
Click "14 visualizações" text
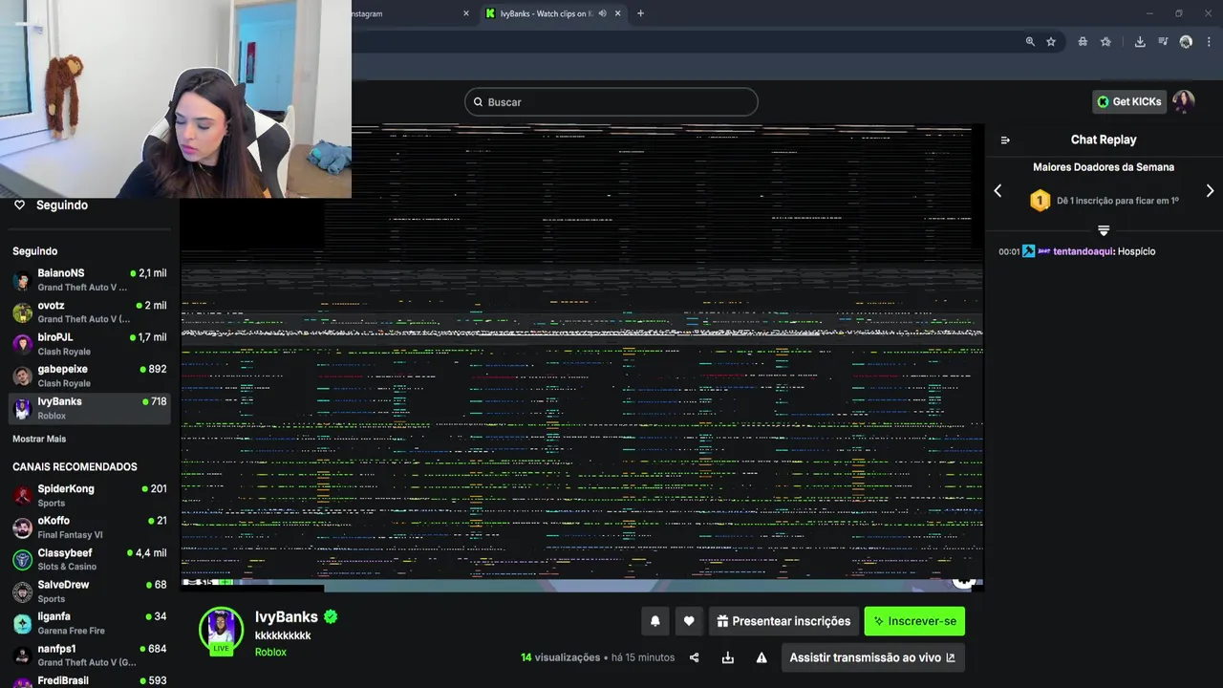click(x=560, y=657)
